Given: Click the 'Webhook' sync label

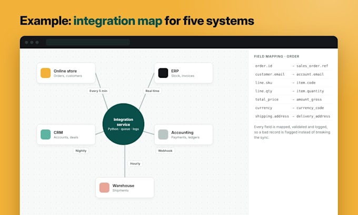Looking at the screenshot, I should tap(165, 151).
